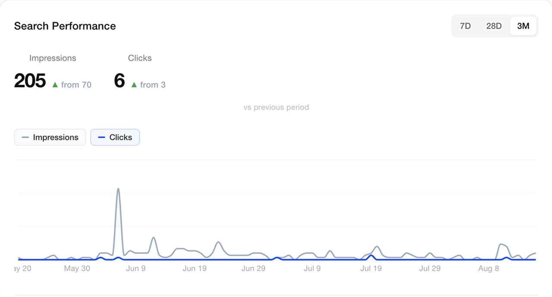Image resolution: width=552 pixels, height=297 pixels.
Task: Click the Jun 19 date axis label
Action: (x=194, y=269)
